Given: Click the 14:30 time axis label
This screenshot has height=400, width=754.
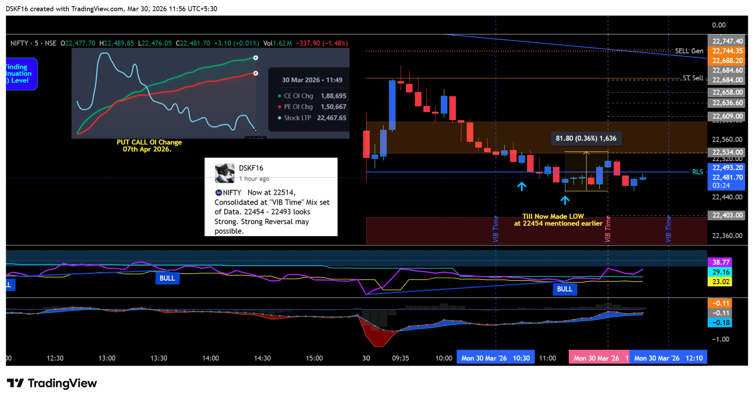Looking at the screenshot, I should point(262,358).
